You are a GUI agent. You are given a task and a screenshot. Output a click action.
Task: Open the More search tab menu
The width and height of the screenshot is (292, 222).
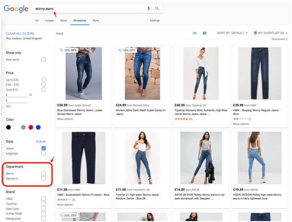pyautogui.click(x=95, y=20)
